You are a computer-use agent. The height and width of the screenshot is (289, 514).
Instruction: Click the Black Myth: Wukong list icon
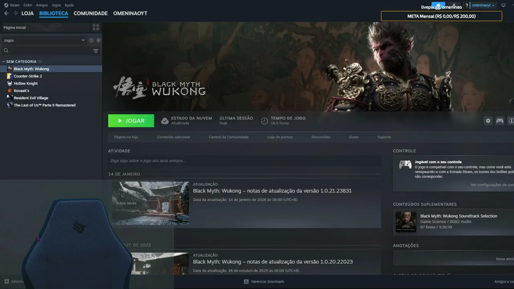point(10,69)
